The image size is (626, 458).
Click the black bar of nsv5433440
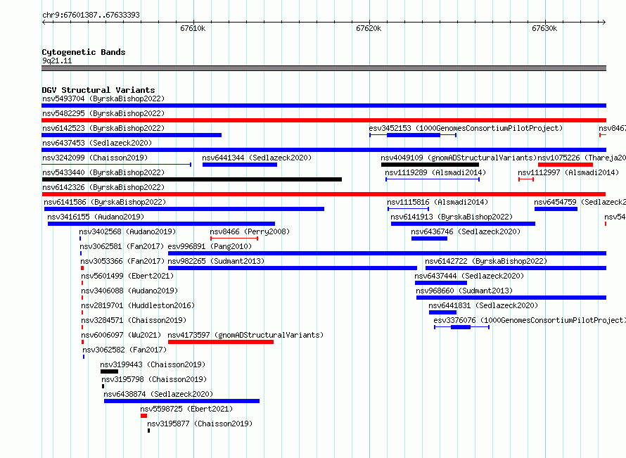pos(191,179)
